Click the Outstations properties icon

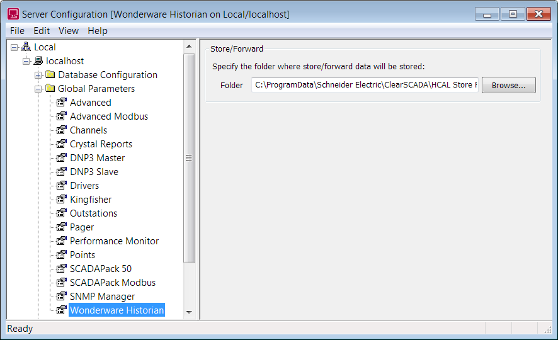(x=62, y=213)
